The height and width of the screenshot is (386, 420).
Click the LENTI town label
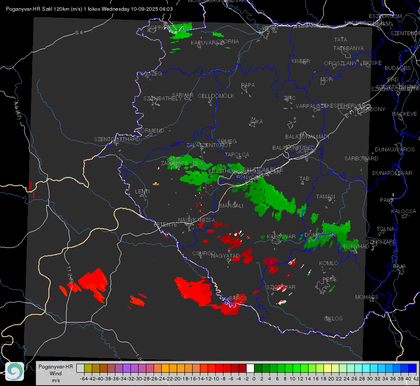point(142,192)
